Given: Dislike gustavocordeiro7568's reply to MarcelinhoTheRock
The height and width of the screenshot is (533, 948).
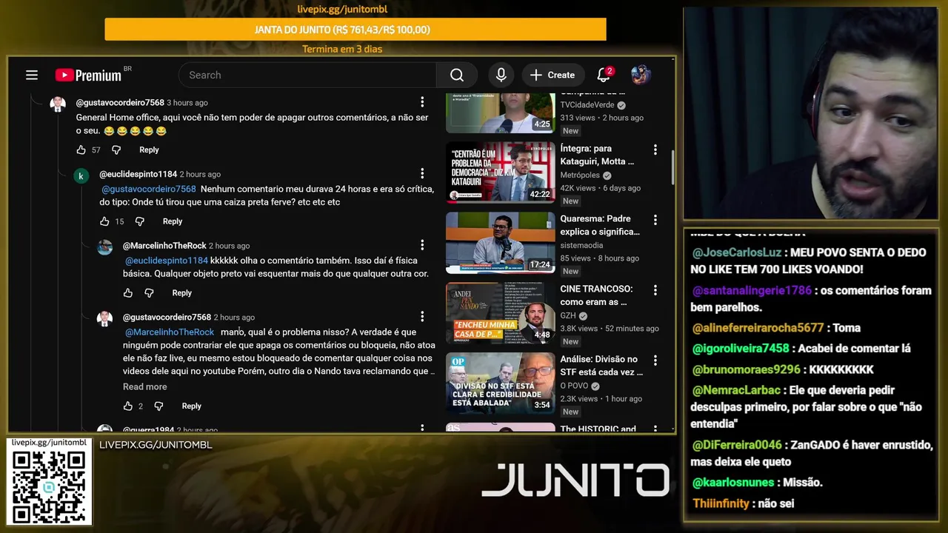Looking at the screenshot, I should tap(158, 406).
